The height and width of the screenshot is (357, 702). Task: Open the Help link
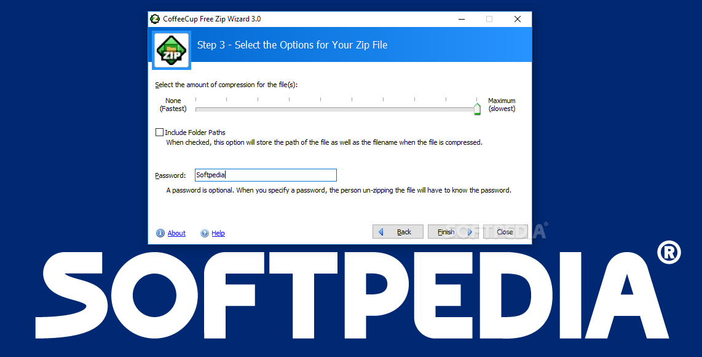218,233
